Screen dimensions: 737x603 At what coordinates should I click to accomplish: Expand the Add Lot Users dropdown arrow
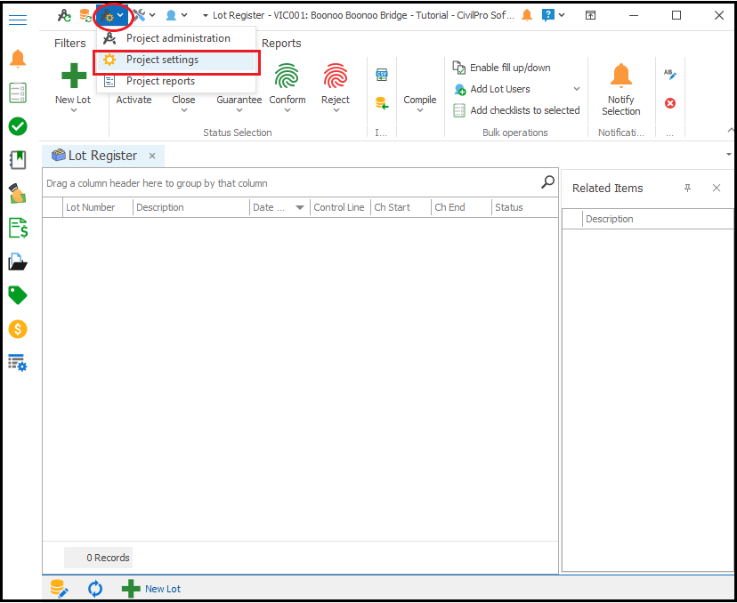[x=577, y=89]
